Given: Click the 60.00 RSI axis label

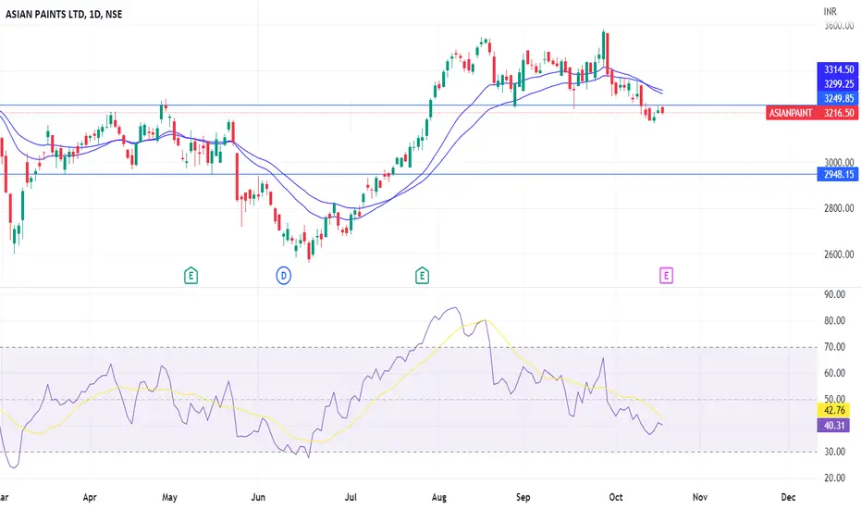Looking at the screenshot, I should (834, 373).
